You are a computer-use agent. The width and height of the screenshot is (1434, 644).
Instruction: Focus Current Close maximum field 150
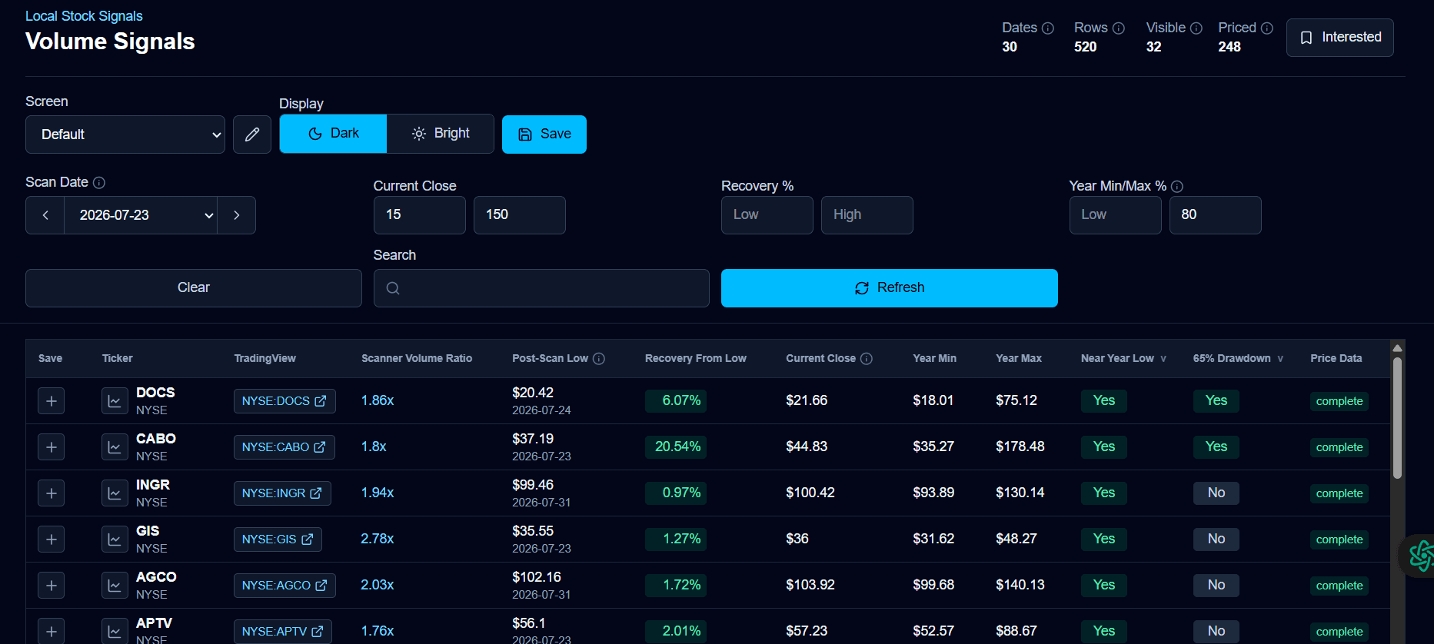[520, 215]
